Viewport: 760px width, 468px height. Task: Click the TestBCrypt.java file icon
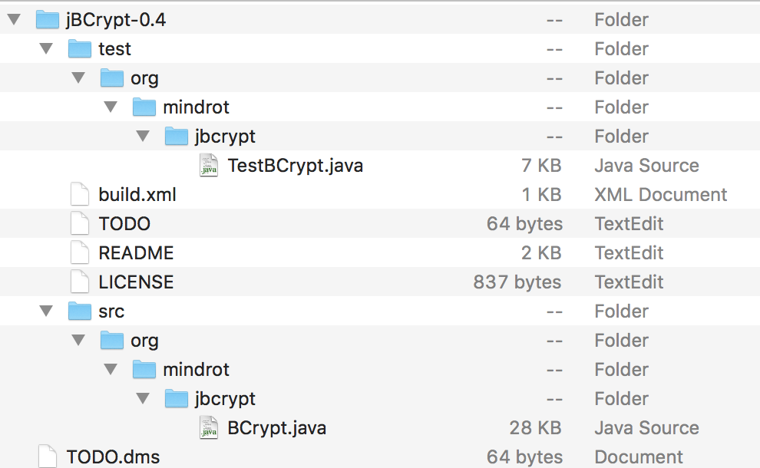coord(208,166)
